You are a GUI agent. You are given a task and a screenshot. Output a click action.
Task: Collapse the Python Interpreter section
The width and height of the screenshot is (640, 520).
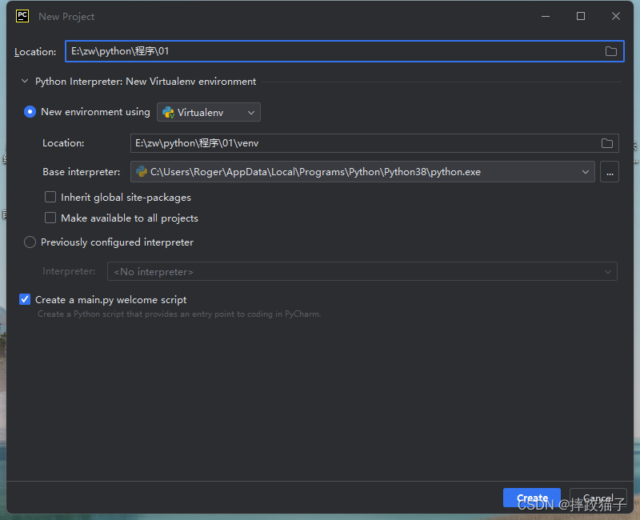[x=25, y=82]
